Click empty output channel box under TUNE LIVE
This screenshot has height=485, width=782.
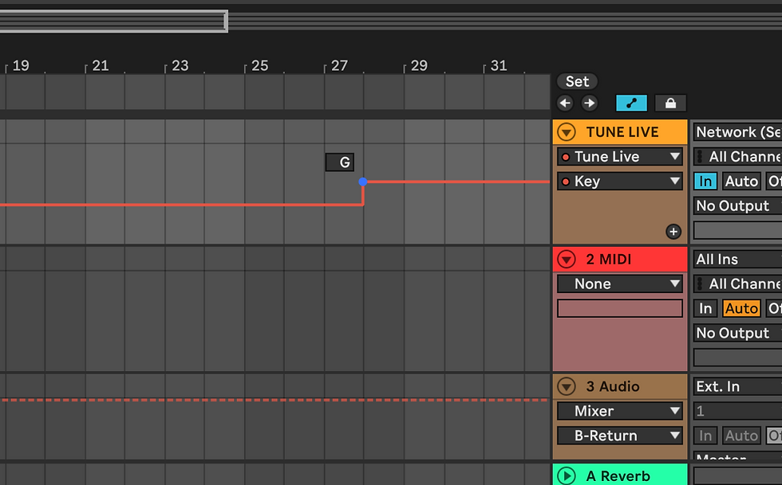(737, 230)
